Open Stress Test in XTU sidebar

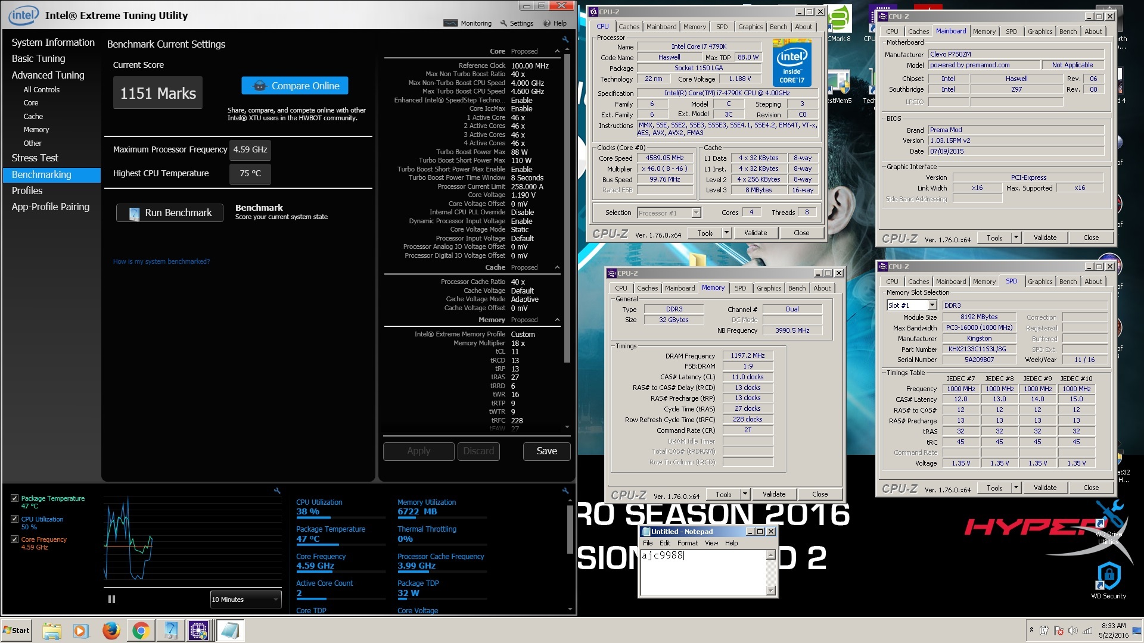[35, 158]
